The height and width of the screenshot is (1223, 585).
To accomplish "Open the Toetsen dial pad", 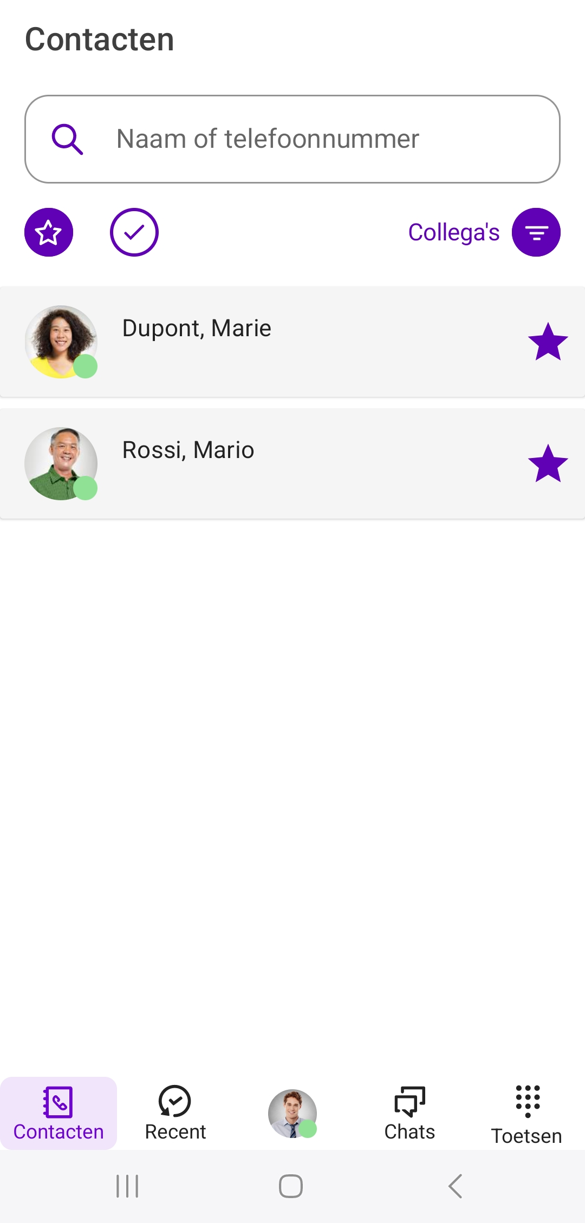I will (x=526, y=1113).
